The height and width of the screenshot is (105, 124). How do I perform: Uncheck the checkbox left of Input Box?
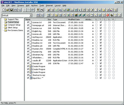28,78
